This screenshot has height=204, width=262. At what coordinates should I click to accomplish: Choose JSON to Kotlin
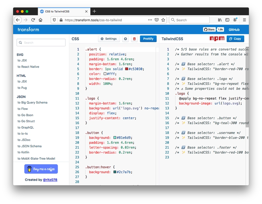point(23,152)
